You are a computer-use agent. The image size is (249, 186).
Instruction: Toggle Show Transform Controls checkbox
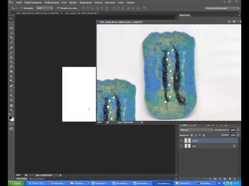point(58,8)
